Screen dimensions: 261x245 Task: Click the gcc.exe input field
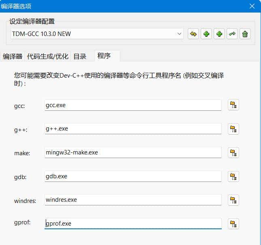133,105
